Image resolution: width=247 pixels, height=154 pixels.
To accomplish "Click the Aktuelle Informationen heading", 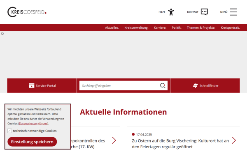I will click(123, 112).
